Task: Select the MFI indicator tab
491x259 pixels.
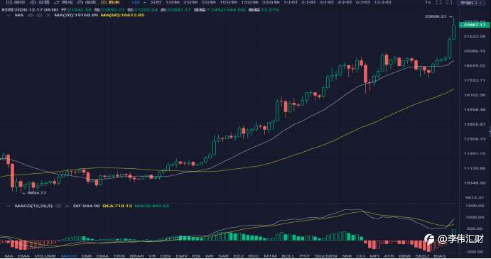Action: [374, 256]
